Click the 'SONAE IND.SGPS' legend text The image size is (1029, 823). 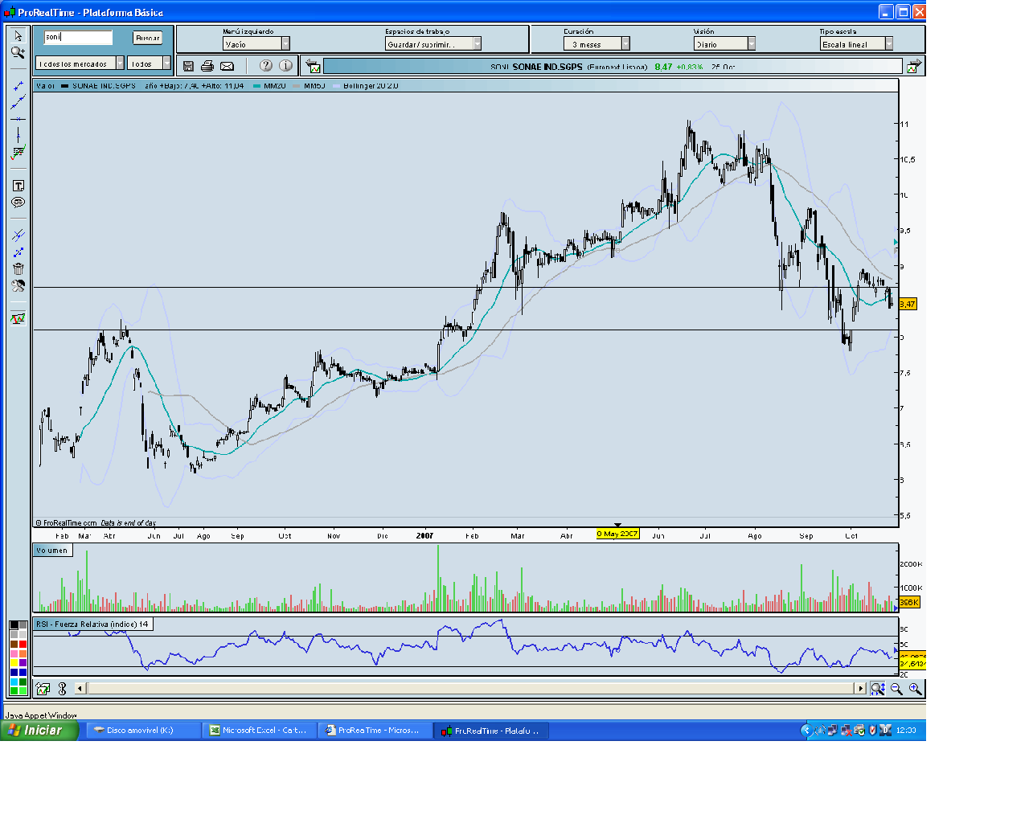click(x=104, y=86)
